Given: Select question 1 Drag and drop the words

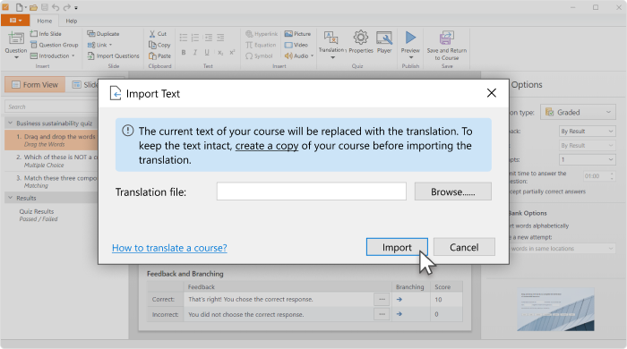Looking at the screenshot, I should (x=52, y=140).
